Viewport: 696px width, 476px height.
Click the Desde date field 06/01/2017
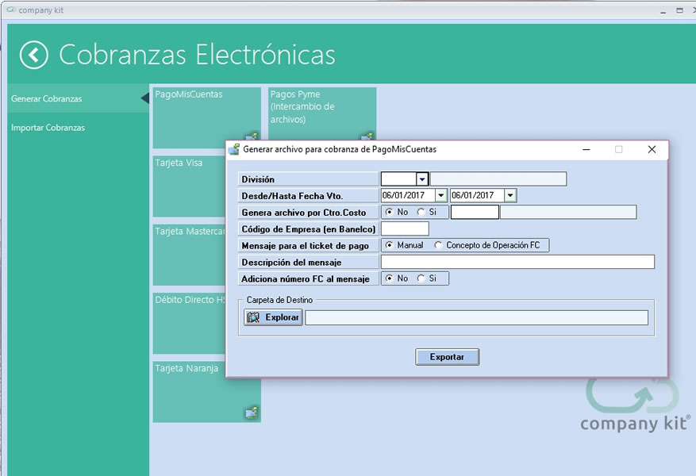coord(408,195)
